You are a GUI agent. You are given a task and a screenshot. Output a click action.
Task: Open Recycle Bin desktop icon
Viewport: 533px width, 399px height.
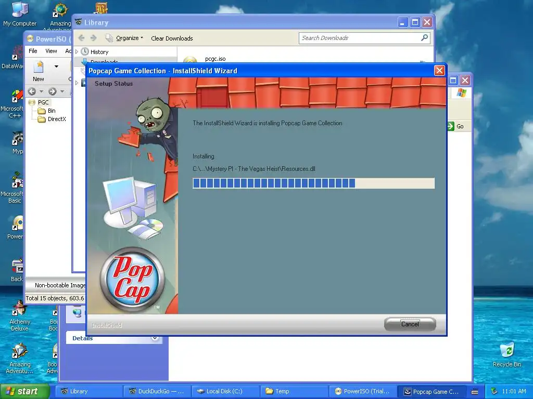point(507,354)
